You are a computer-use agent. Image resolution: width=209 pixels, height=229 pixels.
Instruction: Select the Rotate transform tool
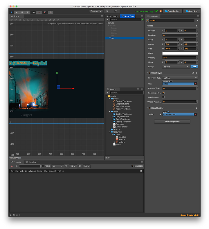click(x=17, y=12)
